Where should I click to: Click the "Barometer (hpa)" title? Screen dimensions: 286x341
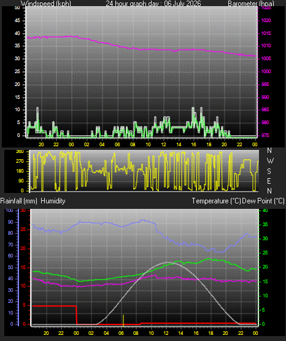click(x=251, y=4)
